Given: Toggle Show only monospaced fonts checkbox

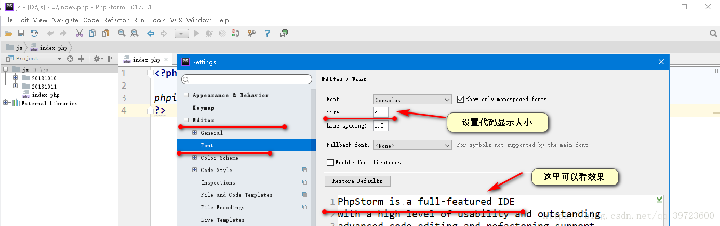Looking at the screenshot, I should click(461, 99).
